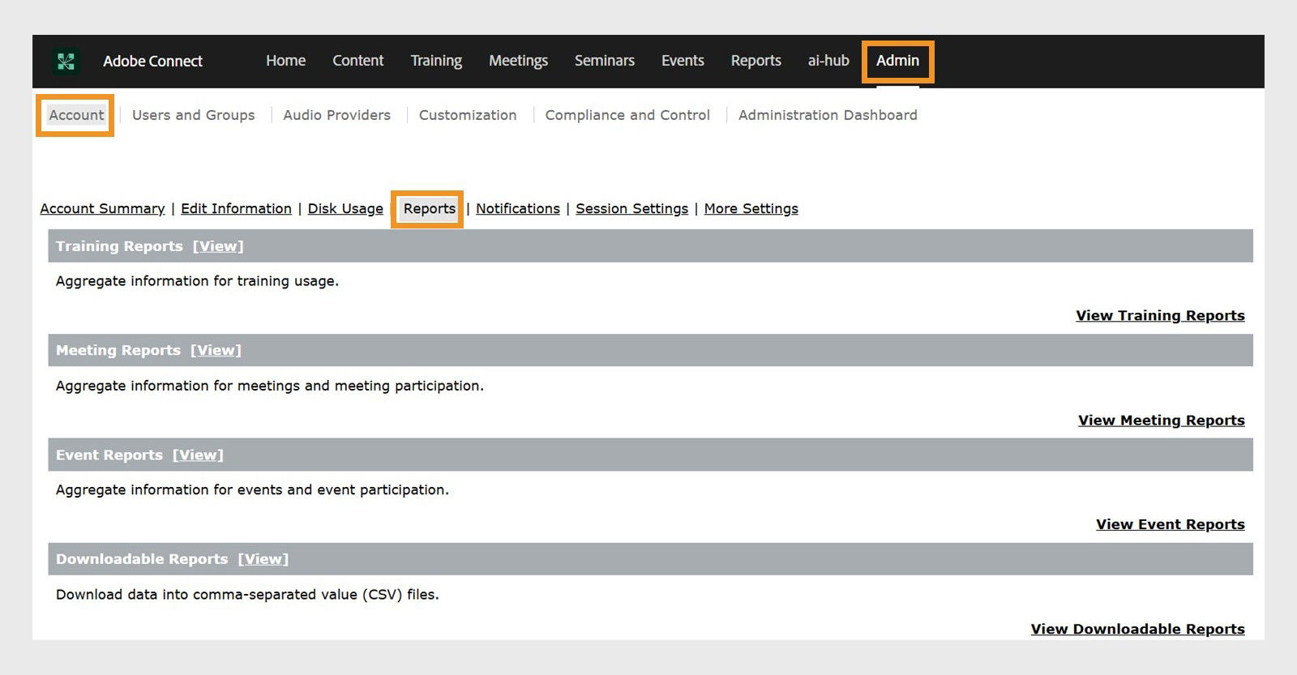Open More Settings link
1297x675 pixels.
pos(751,209)
